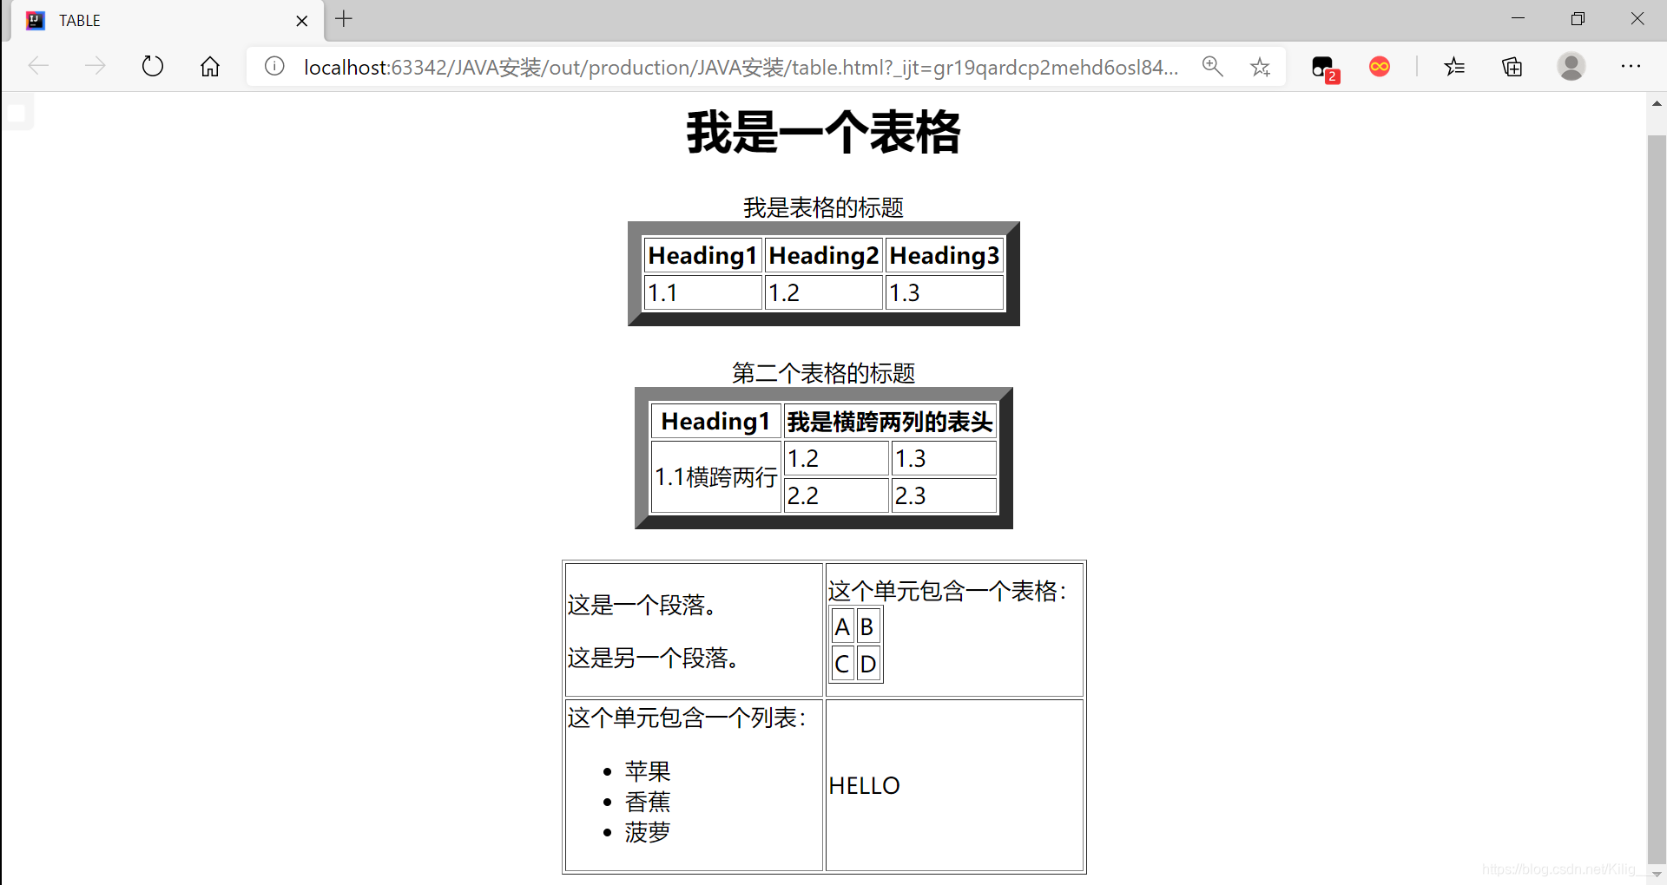Add this page to favorites
The height and width of the screenshot is (885, 1667).
[1260, 66]
